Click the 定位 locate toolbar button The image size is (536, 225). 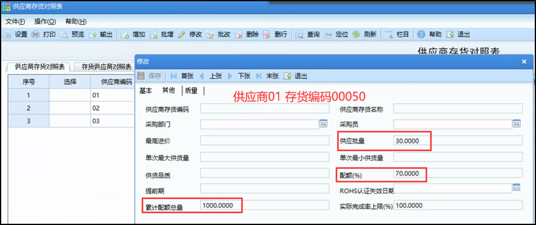coord(336,35)
